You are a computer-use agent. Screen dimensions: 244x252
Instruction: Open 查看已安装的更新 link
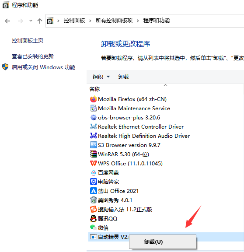pos(33,56)
